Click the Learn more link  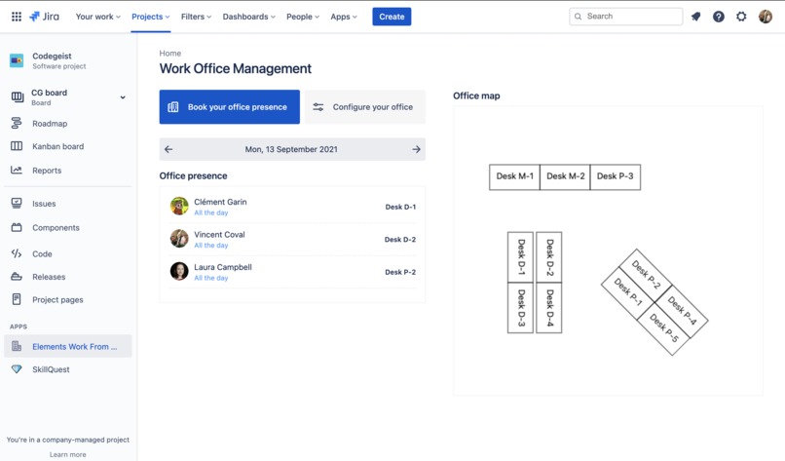pos(67,454)
